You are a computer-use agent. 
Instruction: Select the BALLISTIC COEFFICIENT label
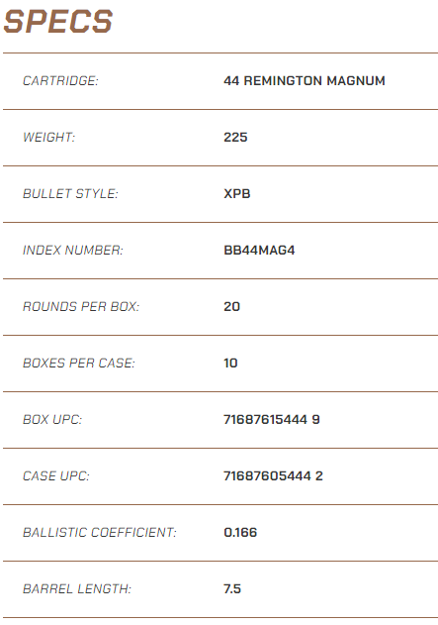click(100, 533)
